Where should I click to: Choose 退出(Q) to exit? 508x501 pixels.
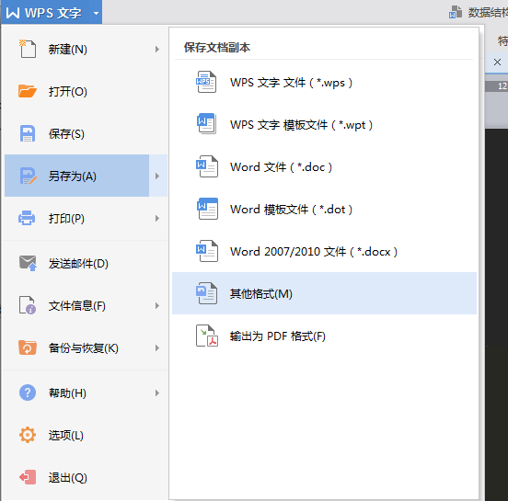point(86,477)
